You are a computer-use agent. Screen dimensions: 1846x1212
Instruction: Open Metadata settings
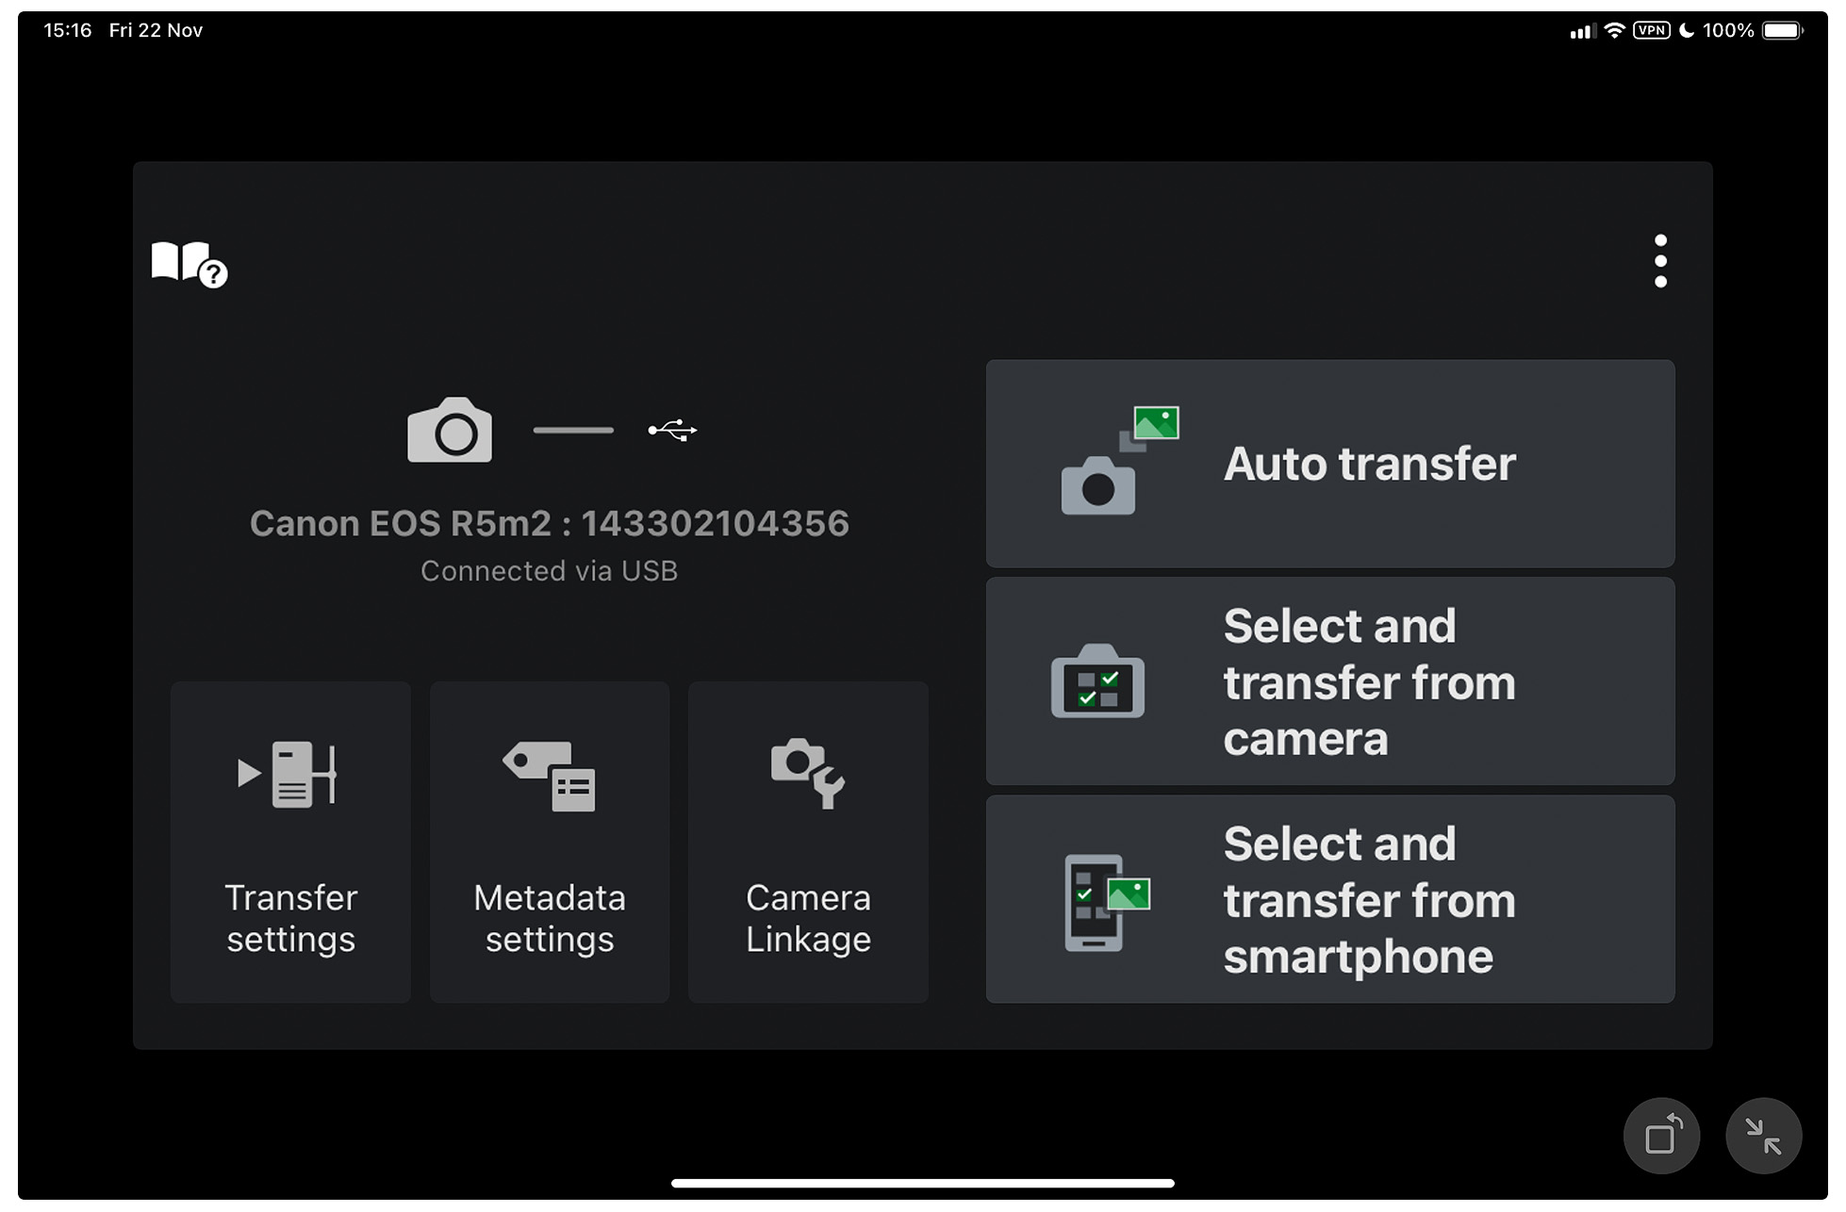pyautogui.click(x=549, y=841)
